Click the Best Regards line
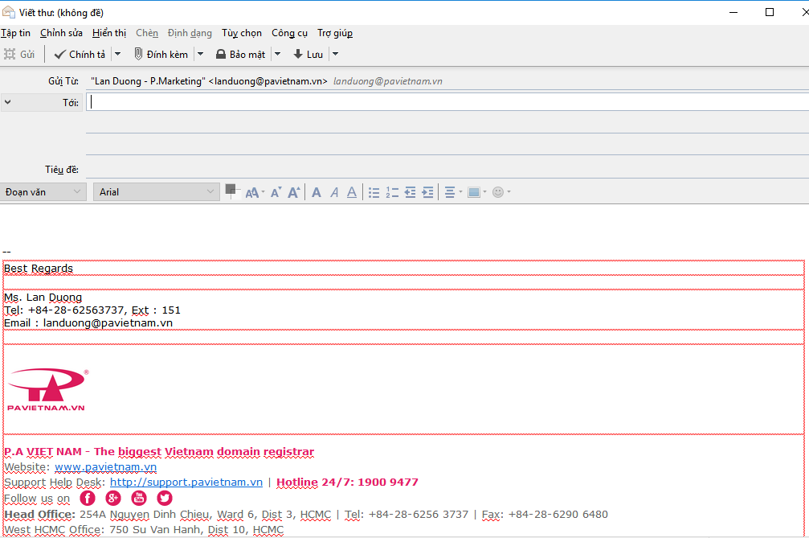Image resolution: width=809 pixels, height=538 pixels. point(39,269)
